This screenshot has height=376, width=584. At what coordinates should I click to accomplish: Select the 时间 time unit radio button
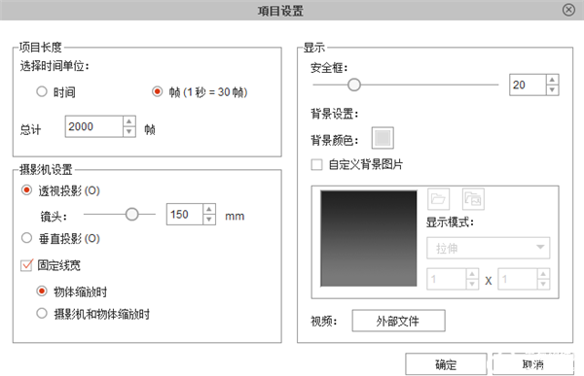click(42, 91)
